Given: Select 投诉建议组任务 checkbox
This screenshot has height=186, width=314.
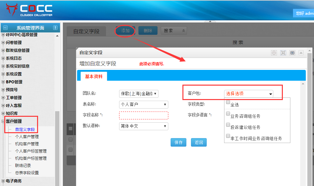Looking at the screenshot, I should [228, 125].
